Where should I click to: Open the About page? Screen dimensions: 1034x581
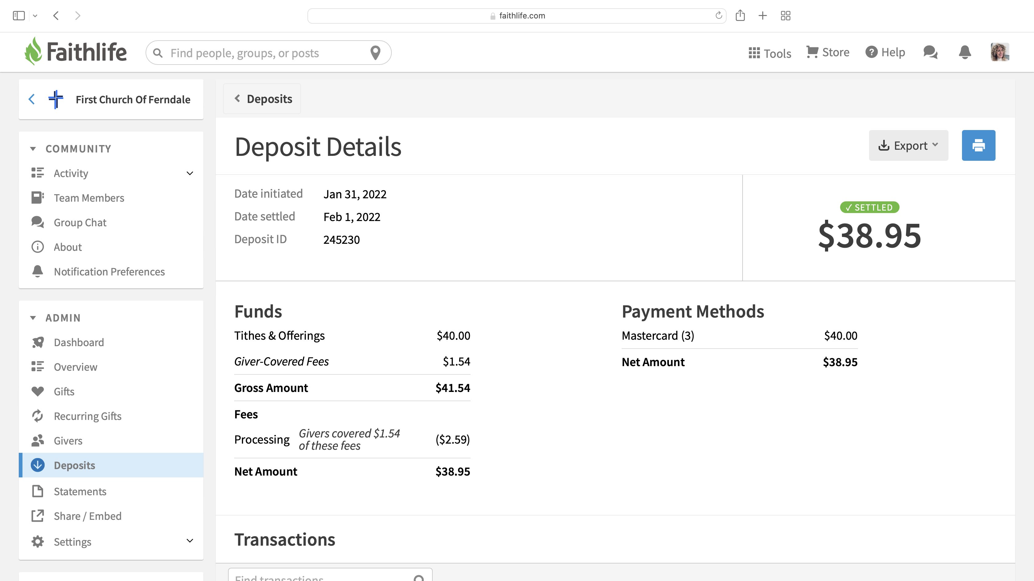[x=67, y=247]
